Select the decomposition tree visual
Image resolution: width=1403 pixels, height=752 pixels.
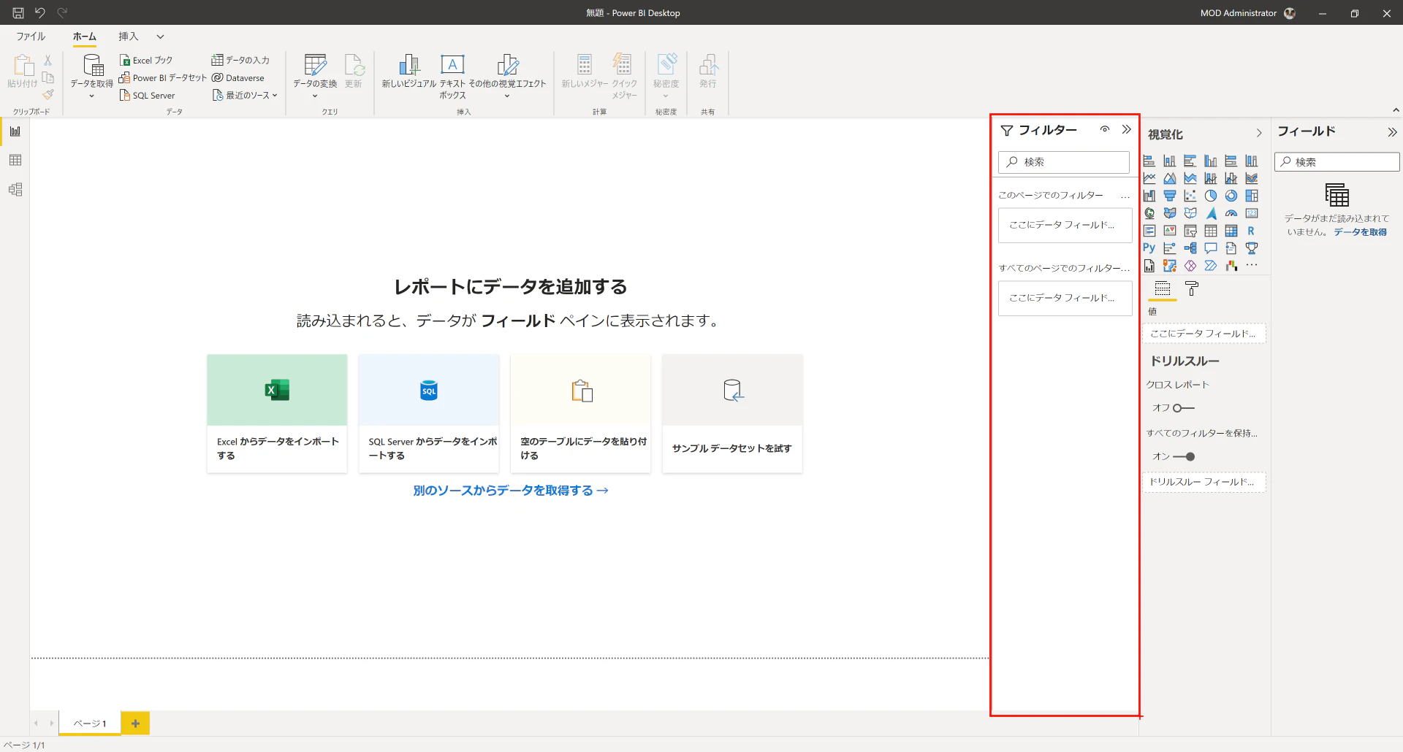1190,248
